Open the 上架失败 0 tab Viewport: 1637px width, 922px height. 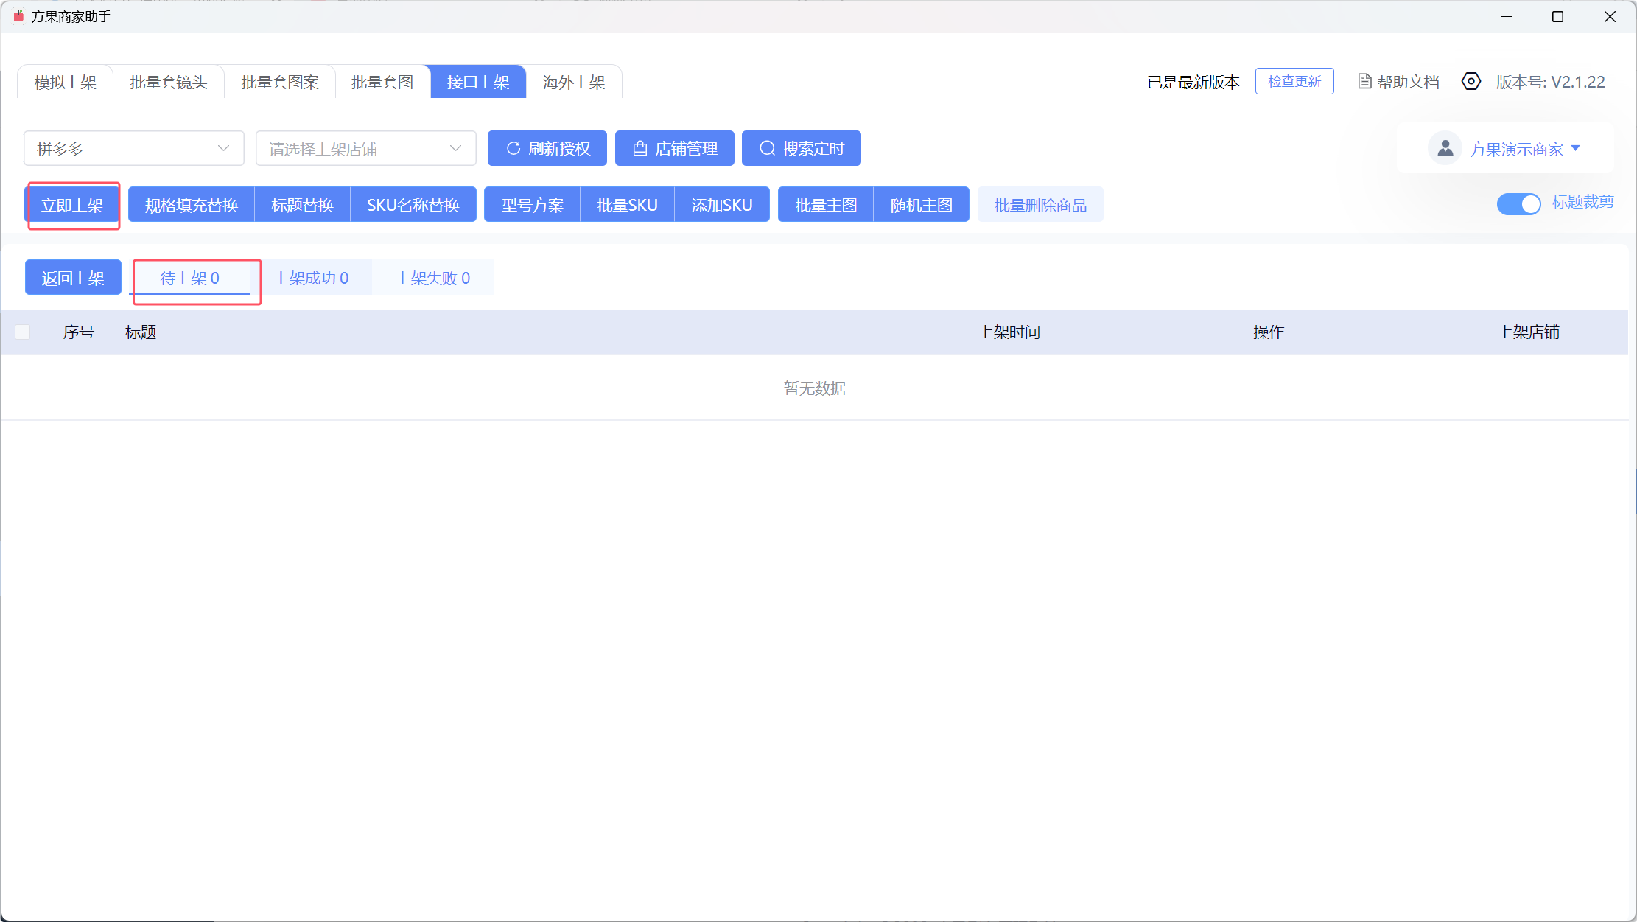[x=432, y=278]
